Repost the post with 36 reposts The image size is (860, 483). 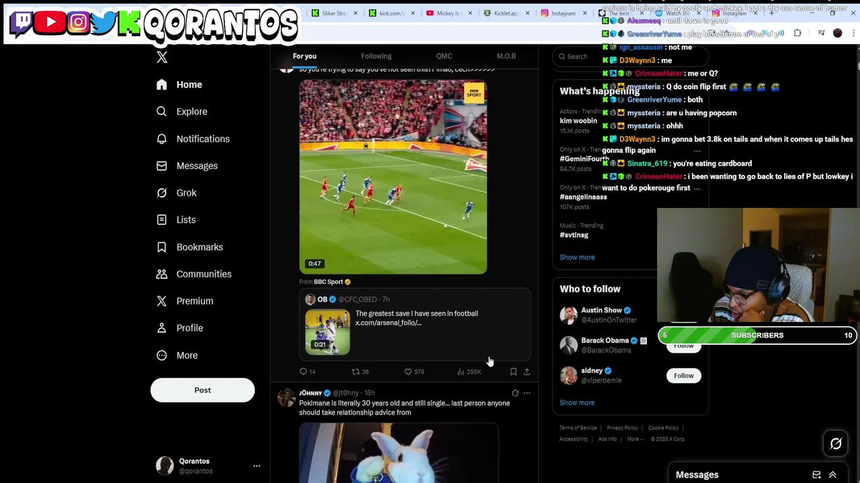[x=360, y=372]
